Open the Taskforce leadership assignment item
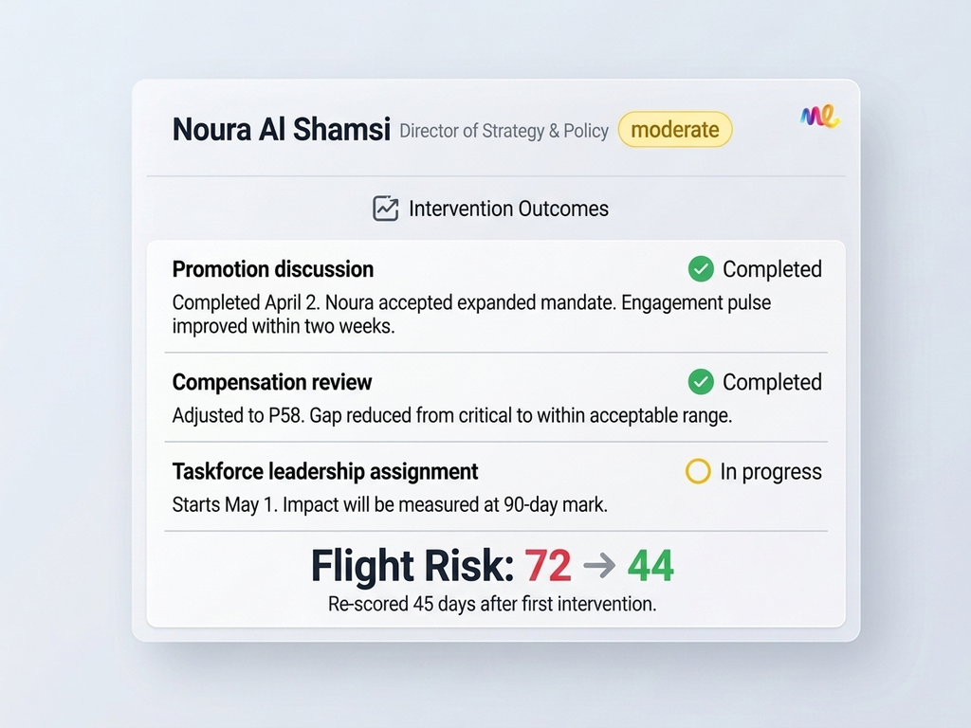Image resolution: width=971 pixels, height=728 pixels. [325, 472]
